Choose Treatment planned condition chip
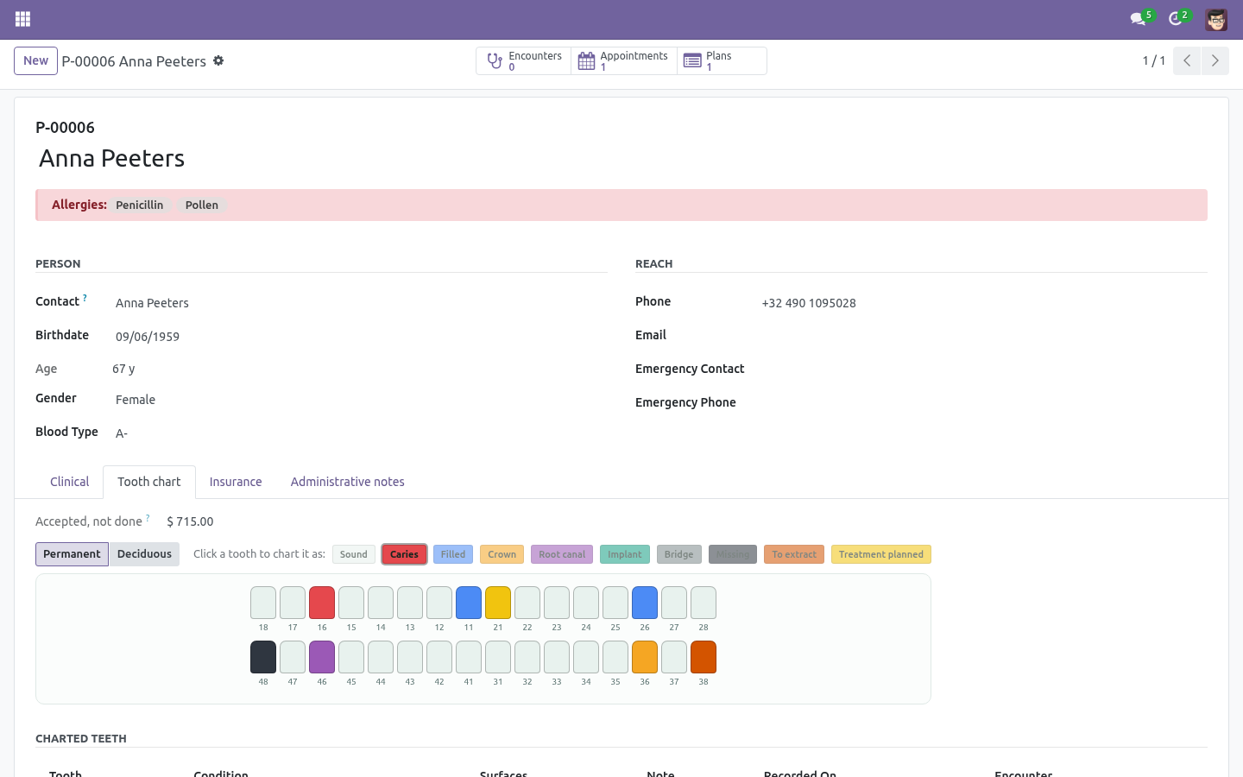The width and height of the screenshot is (1243, 777). point(881,554)
